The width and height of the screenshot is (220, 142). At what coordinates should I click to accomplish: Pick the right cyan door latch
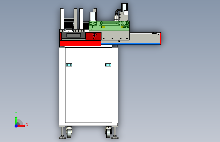coord(108,65)
